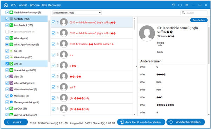The height and width of the screenshot is (129, 211).
Task: Click the search magnifier icon
Action: coord(183,13)
